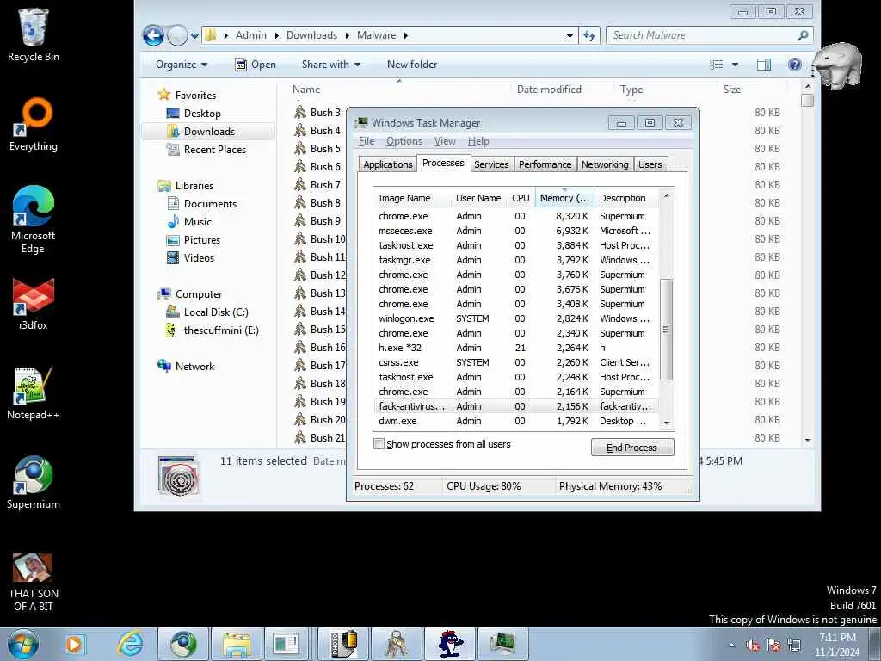Open Downloads in the Favorites pane
Image resolution: width=881 pixels, height=661 pixels.
click(208, 132)
